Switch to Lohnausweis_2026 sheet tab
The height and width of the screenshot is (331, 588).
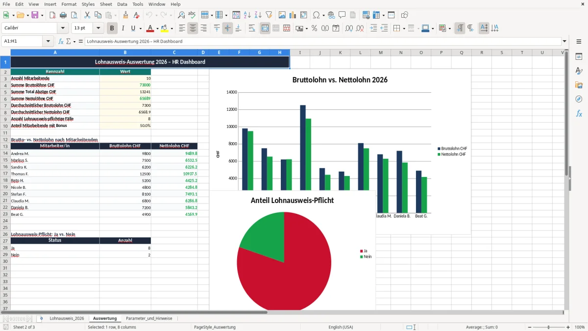point(67,318)
